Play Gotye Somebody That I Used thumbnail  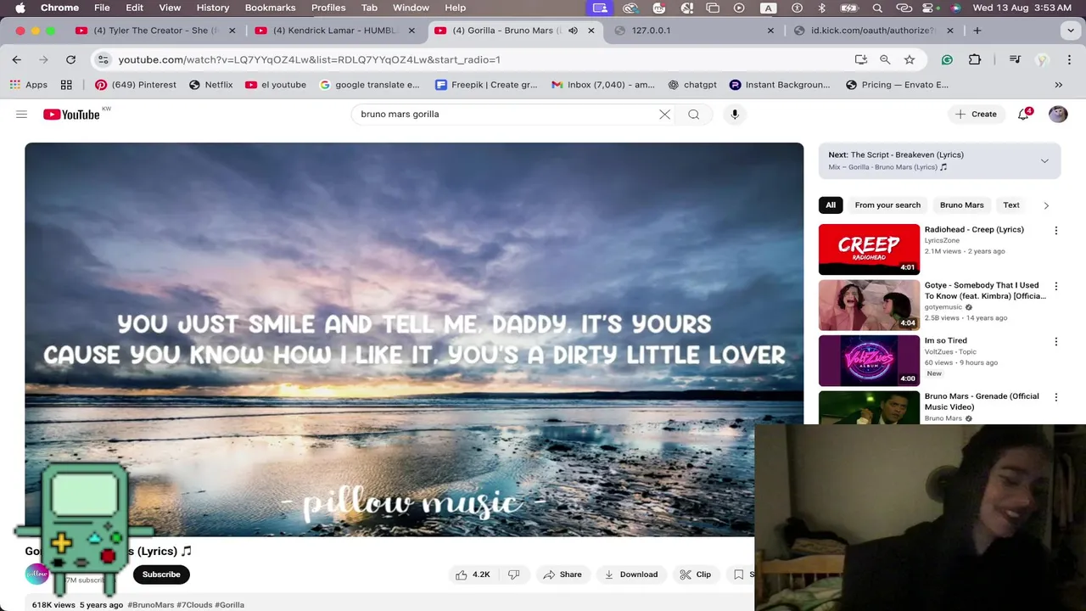click(x=869, y=305)
